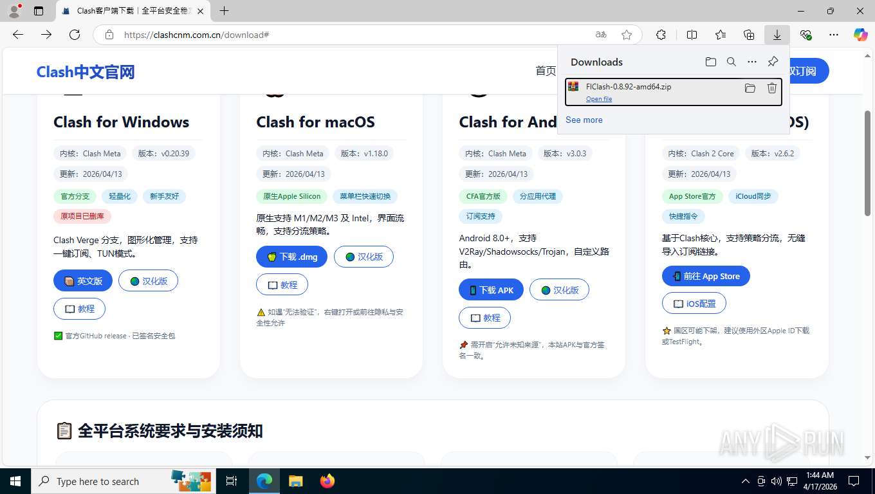The width and height of the screenshot is (875, 494).
Task: Download Android 汉化版
Action: (x=559, y=290)
